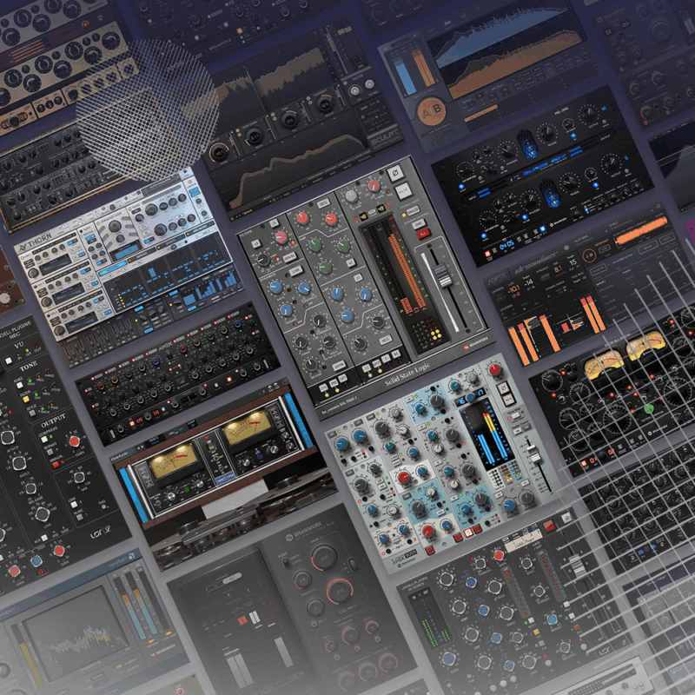
Task: Click NORM button on SSL console
Action: coord(340,366)
